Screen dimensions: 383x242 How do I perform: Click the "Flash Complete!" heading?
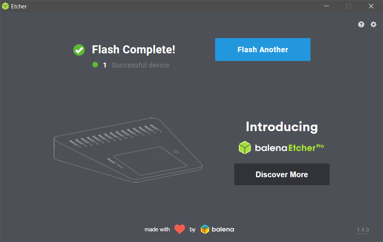point(134,50)
